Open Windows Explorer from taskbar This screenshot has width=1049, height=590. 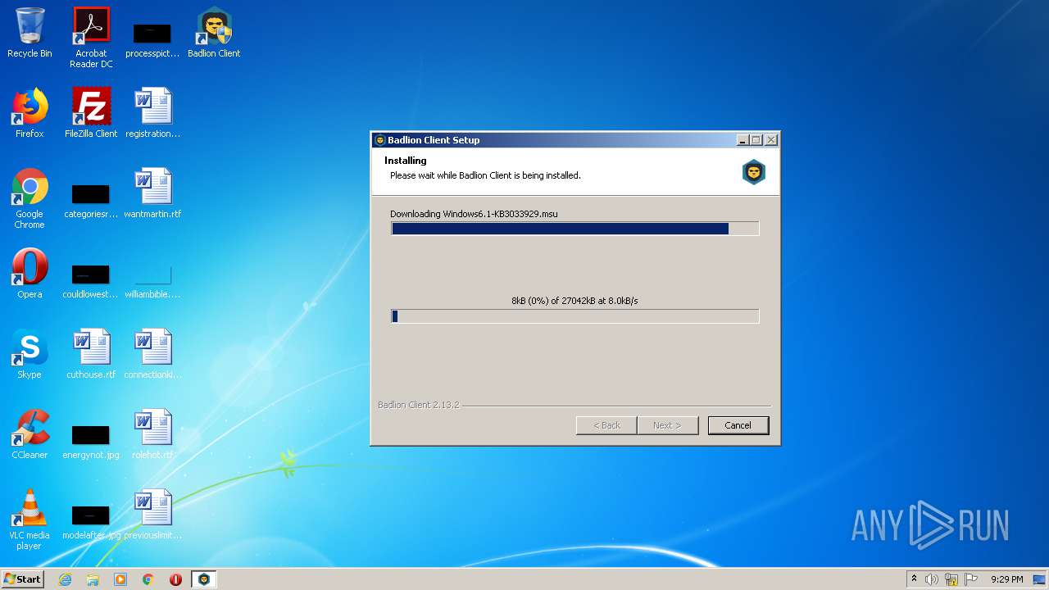(x=93, y=579)
